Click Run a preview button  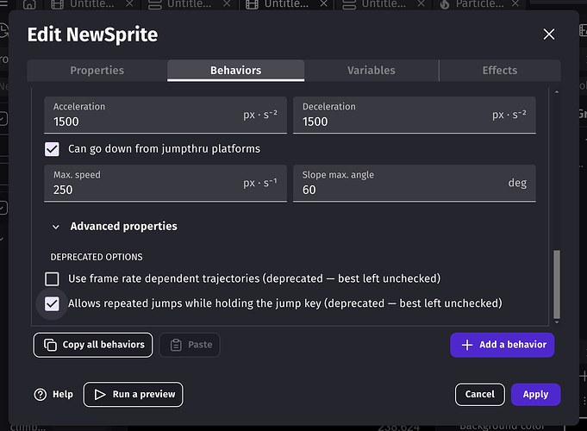click(x=134, y=394)
